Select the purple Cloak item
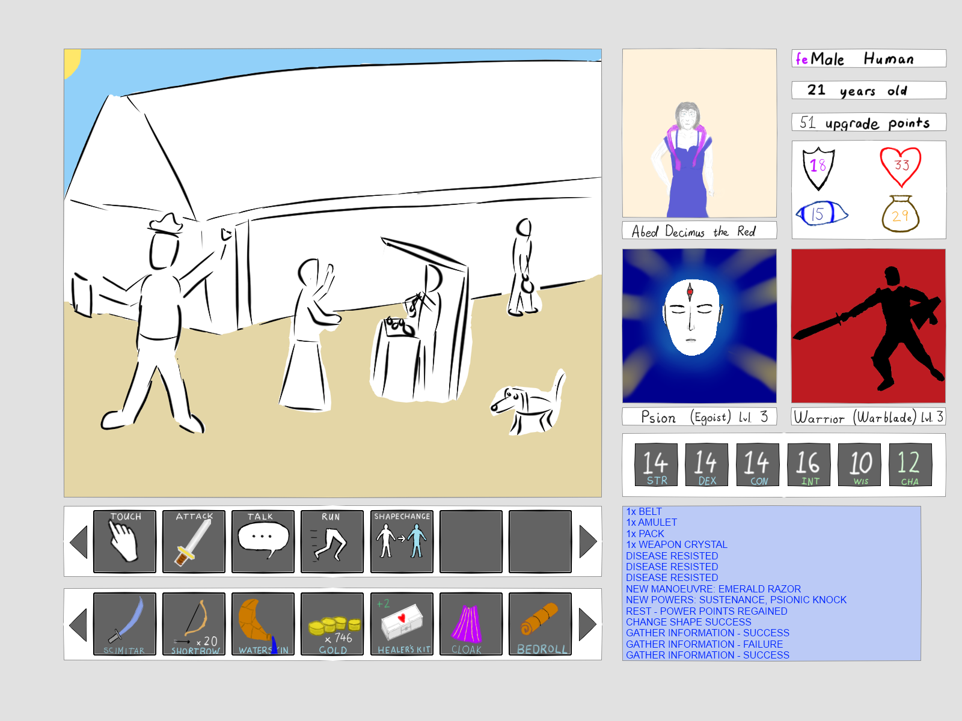Screen dimensions: 962x721 pyautogui.click(x=471, y=624)
